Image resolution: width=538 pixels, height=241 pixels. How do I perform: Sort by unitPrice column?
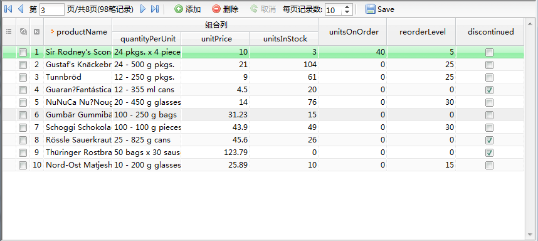[215, 39]
